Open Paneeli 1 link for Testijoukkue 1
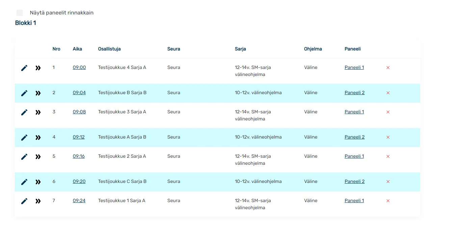Image resolution: width=463 pixels, height=226 pixels. (354, 200)
